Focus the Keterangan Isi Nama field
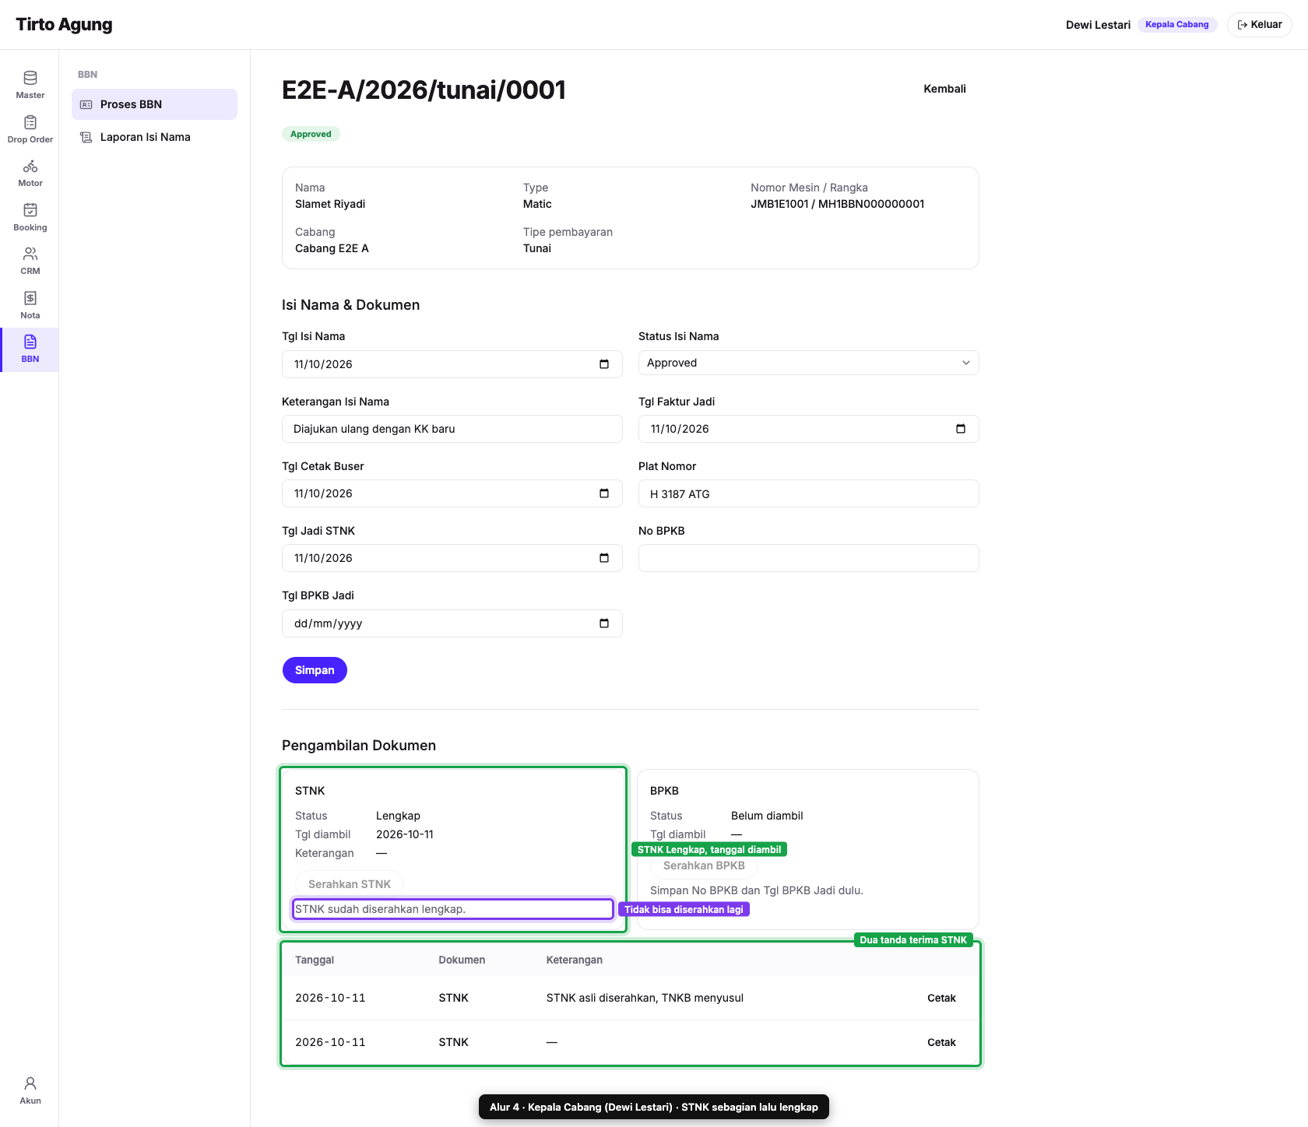This screenshot has height=1127, width=1308. [452, 429]
